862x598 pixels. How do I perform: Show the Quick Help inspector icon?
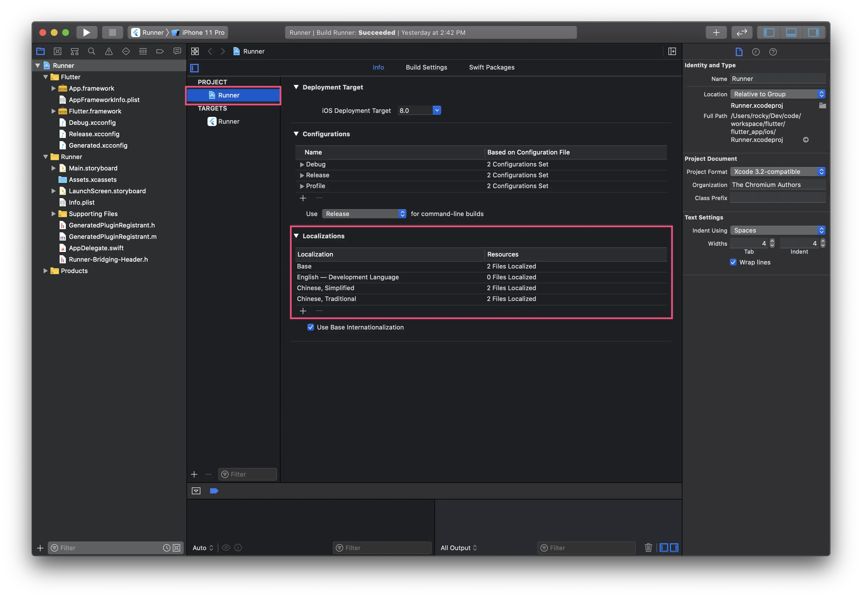click(x=773, y=52)
